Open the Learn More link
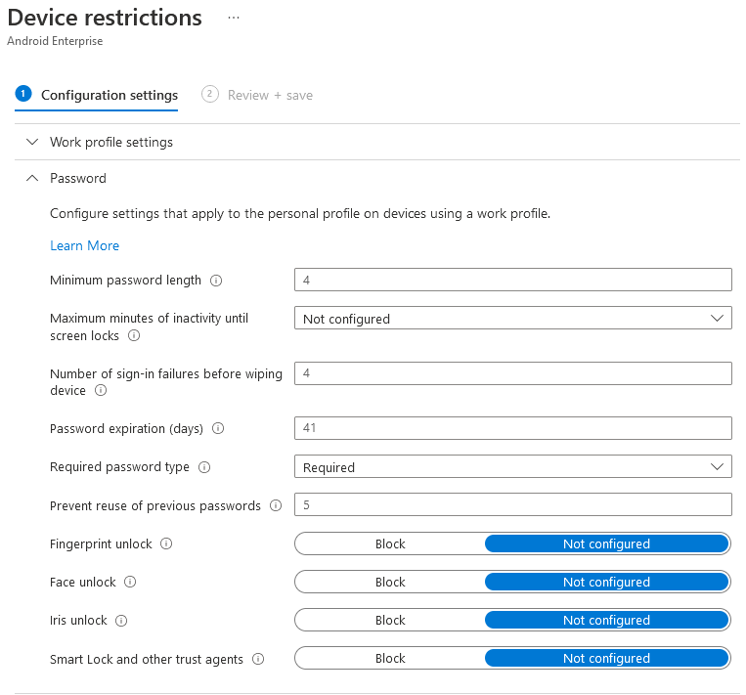746x695 pixels. [84, 245]
